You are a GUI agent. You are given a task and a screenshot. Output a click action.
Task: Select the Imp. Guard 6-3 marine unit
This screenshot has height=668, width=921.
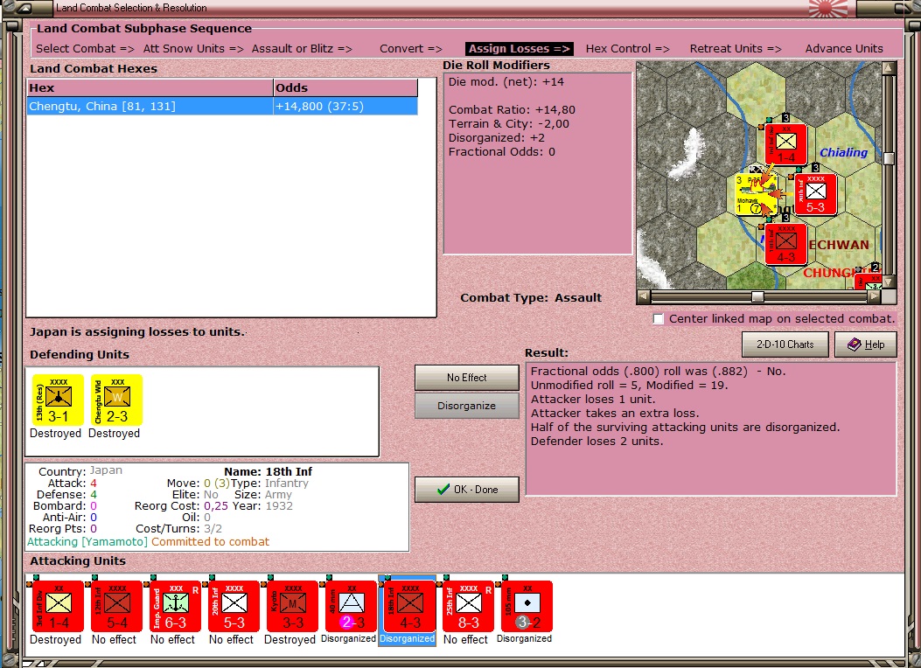click(x=176, y=607)
